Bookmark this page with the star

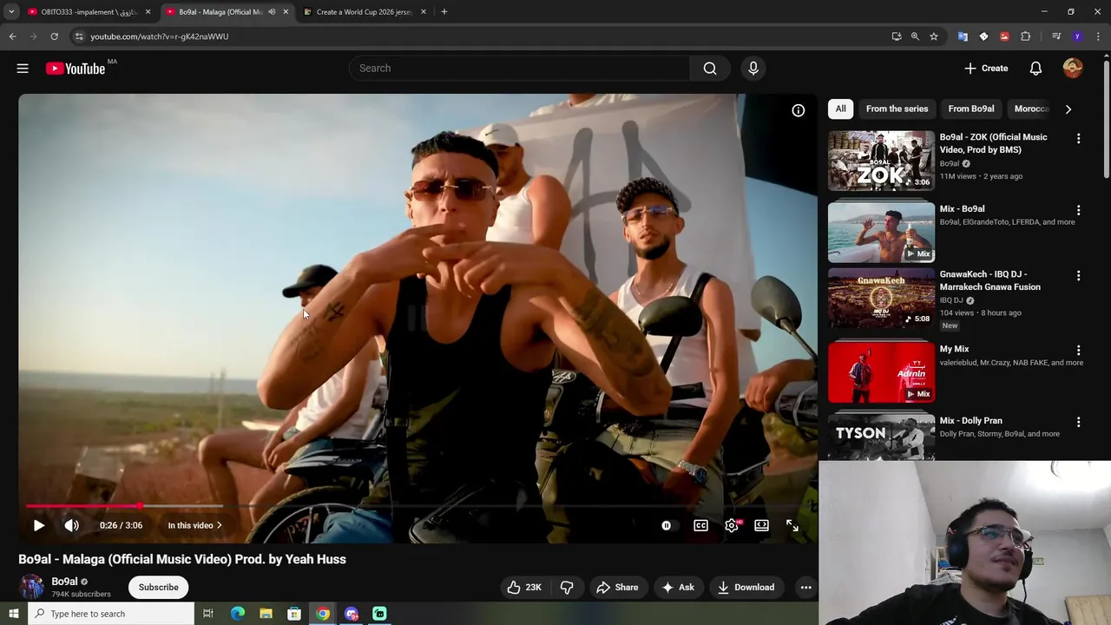934,36
